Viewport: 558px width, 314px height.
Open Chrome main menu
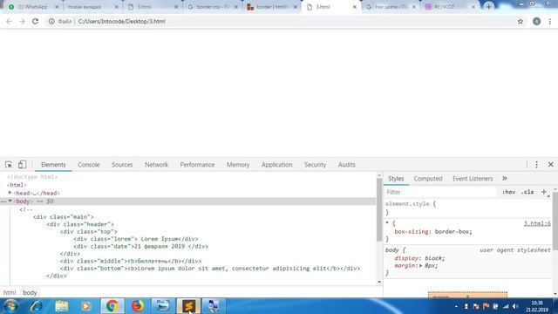tap(550, 21)
